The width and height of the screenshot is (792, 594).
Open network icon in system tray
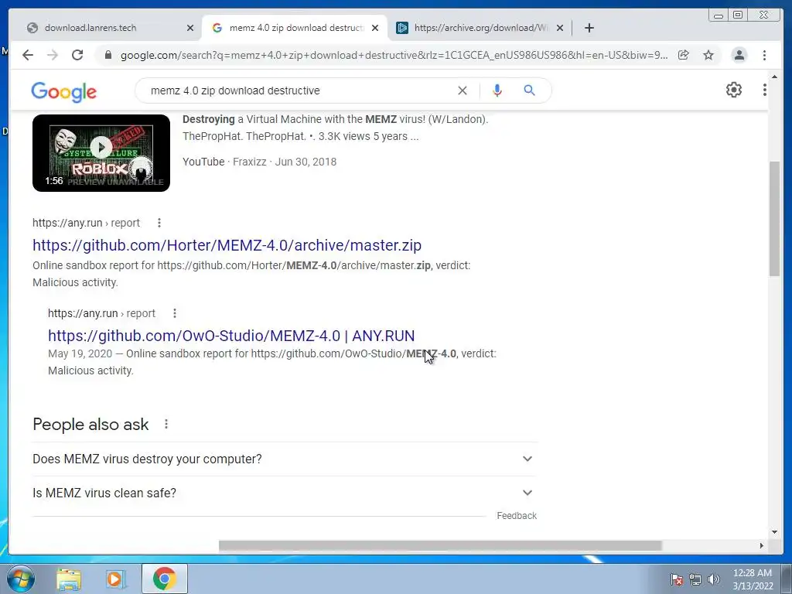click(x=695, y=579)
